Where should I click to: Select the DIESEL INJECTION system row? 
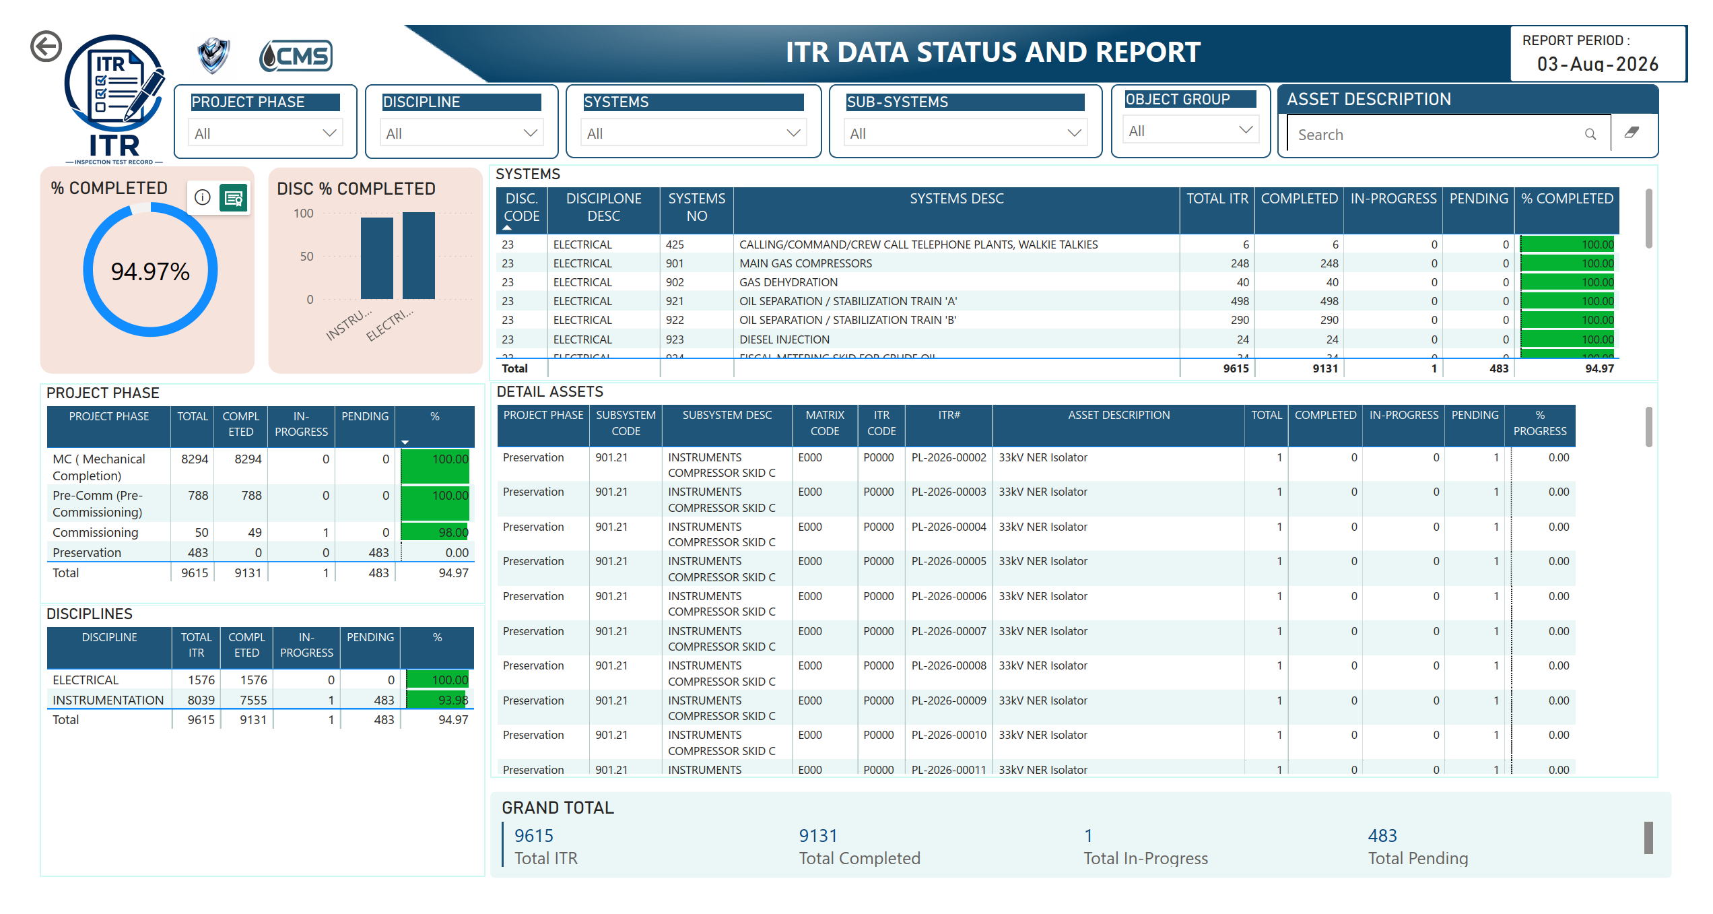[1058, 339]
